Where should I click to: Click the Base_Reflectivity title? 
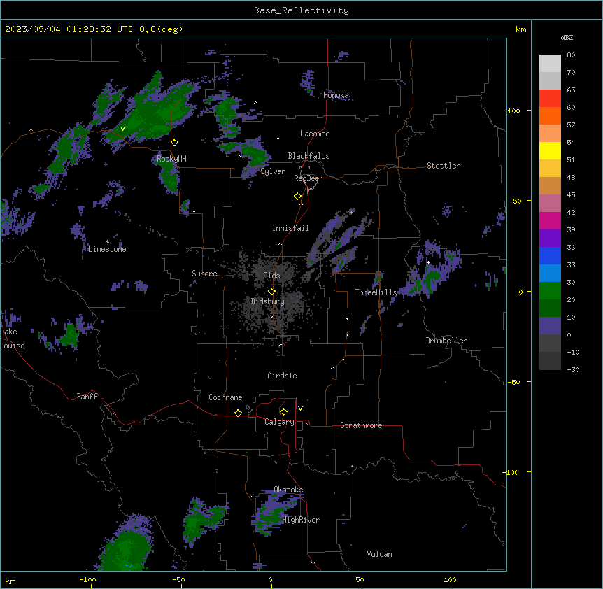(301, 10)
